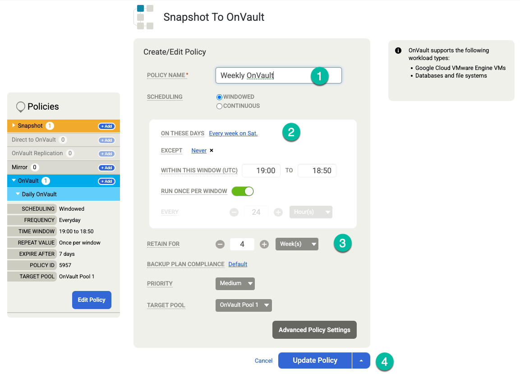
Task: Select the Windowed scheduling radio button
Action: [220, 97]
